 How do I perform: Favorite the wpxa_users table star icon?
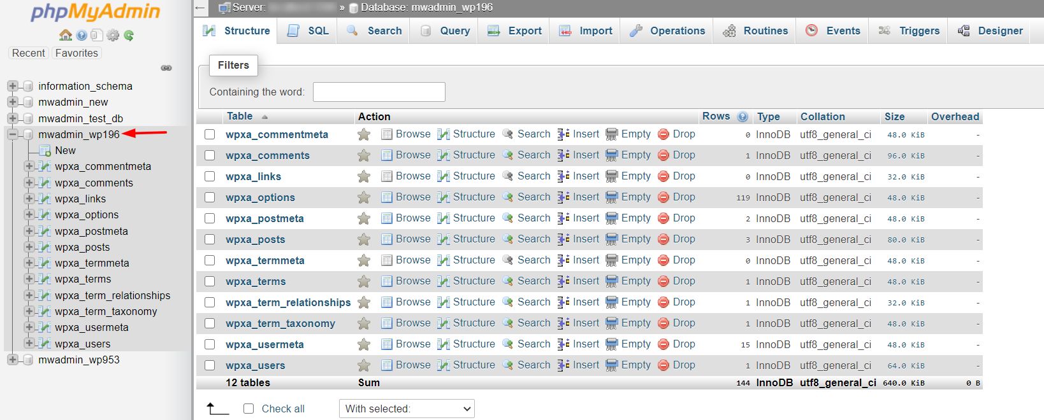[364, 365]
